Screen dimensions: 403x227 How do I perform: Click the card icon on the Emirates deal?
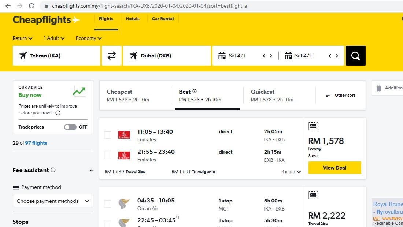coord(313,126)
